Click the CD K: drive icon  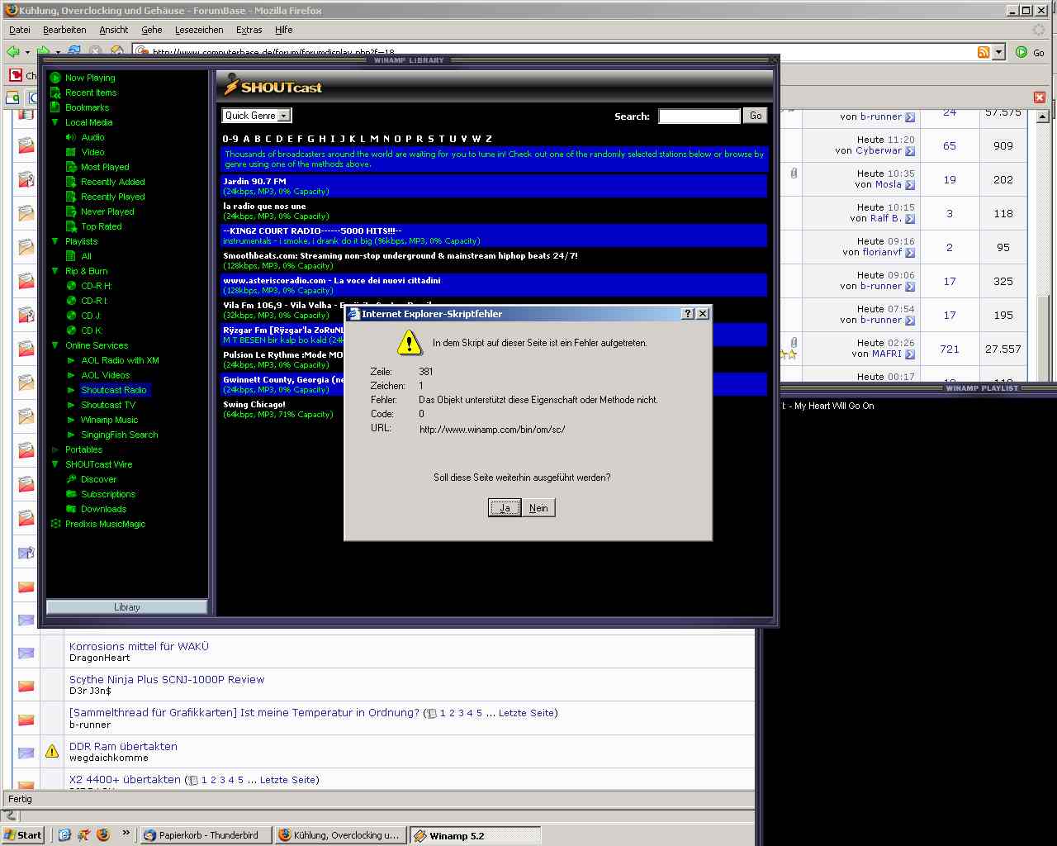click(x=71, y=330)
